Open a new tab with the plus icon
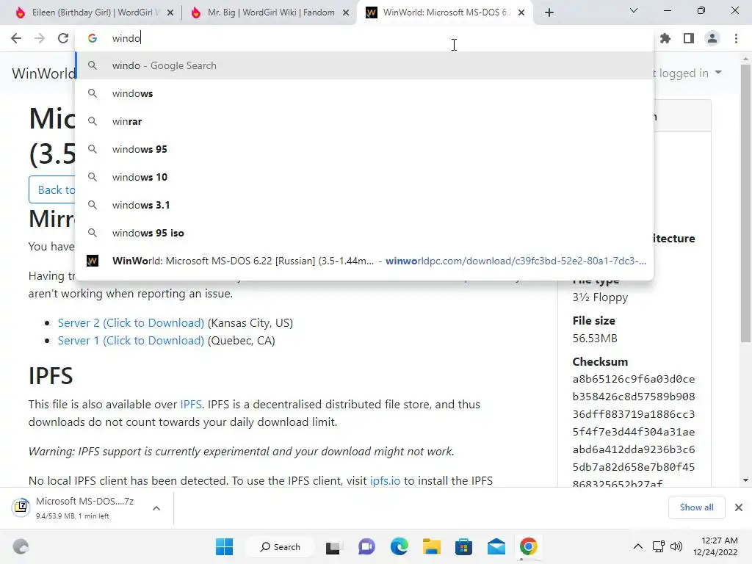This screenshot has height=564, width=752. [549, 12]
